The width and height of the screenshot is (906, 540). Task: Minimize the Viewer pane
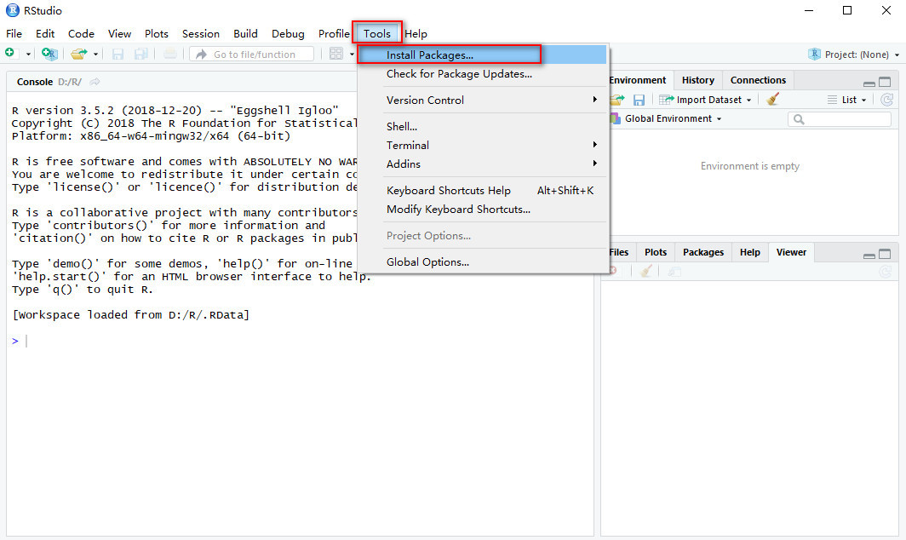tap(869, 255)
